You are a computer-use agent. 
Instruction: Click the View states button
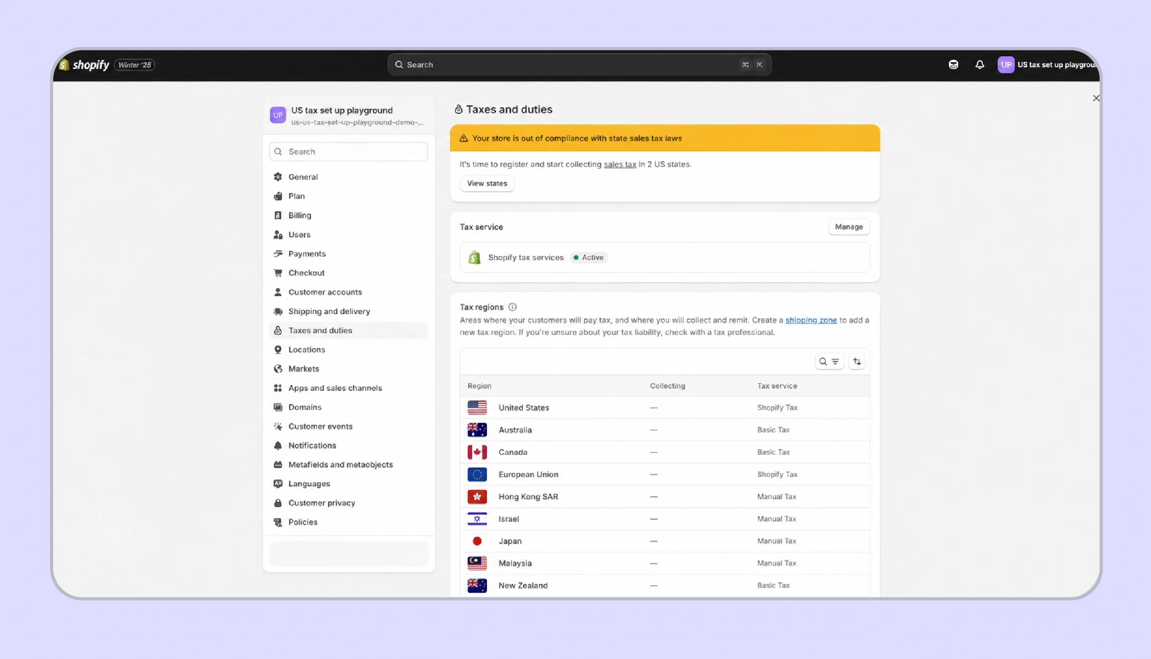tap(487, 183)
